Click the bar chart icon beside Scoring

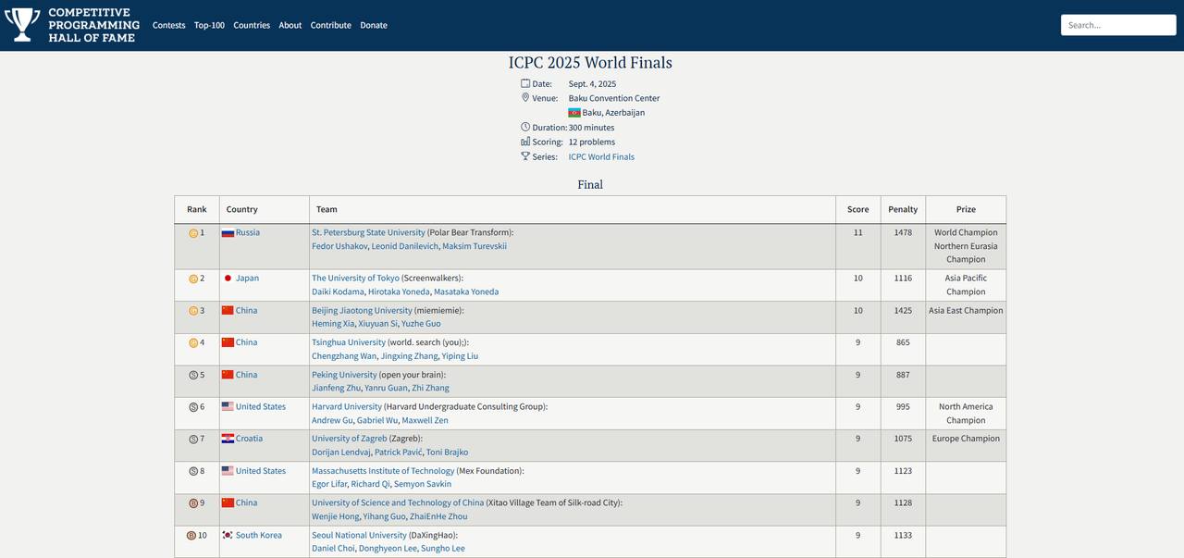tap(525, 142)
